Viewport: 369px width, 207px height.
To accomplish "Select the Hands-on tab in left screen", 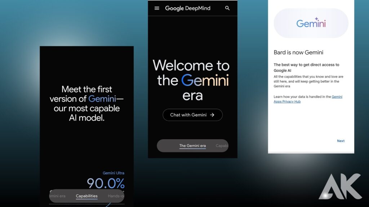I will 116,196.
